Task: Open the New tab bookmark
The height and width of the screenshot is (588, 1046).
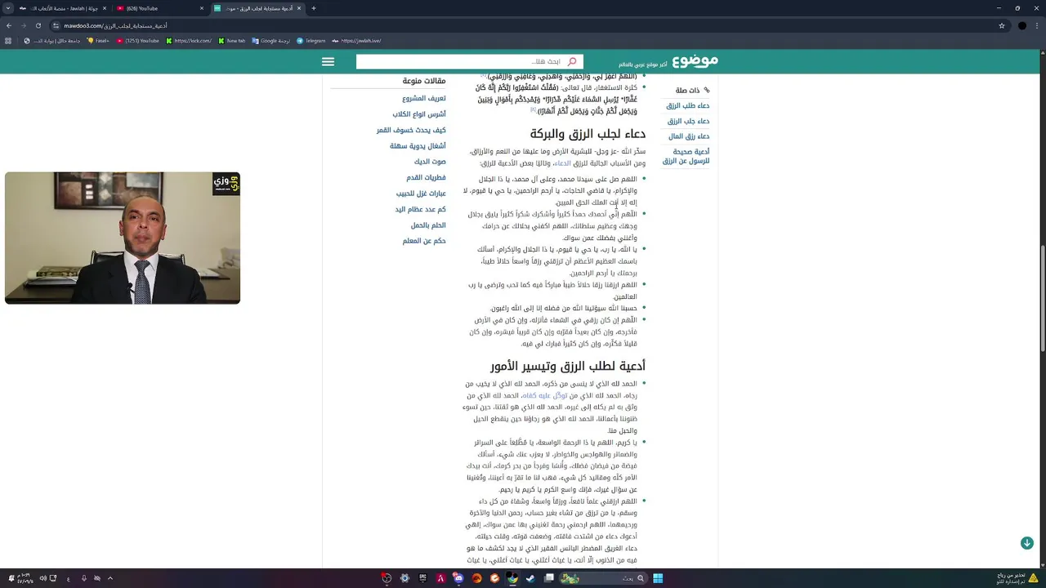Action: [232, 40]
